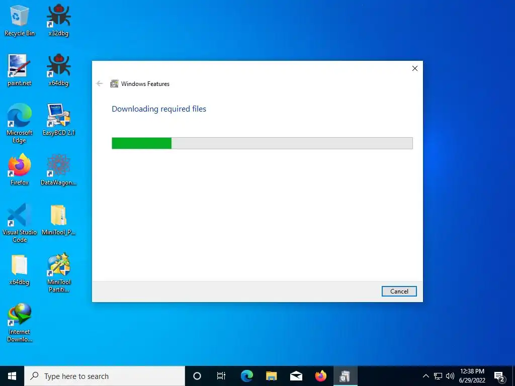Select the paint.net desktop shortcut
Viewport: 515px width, 386px height.
point(20,70)
